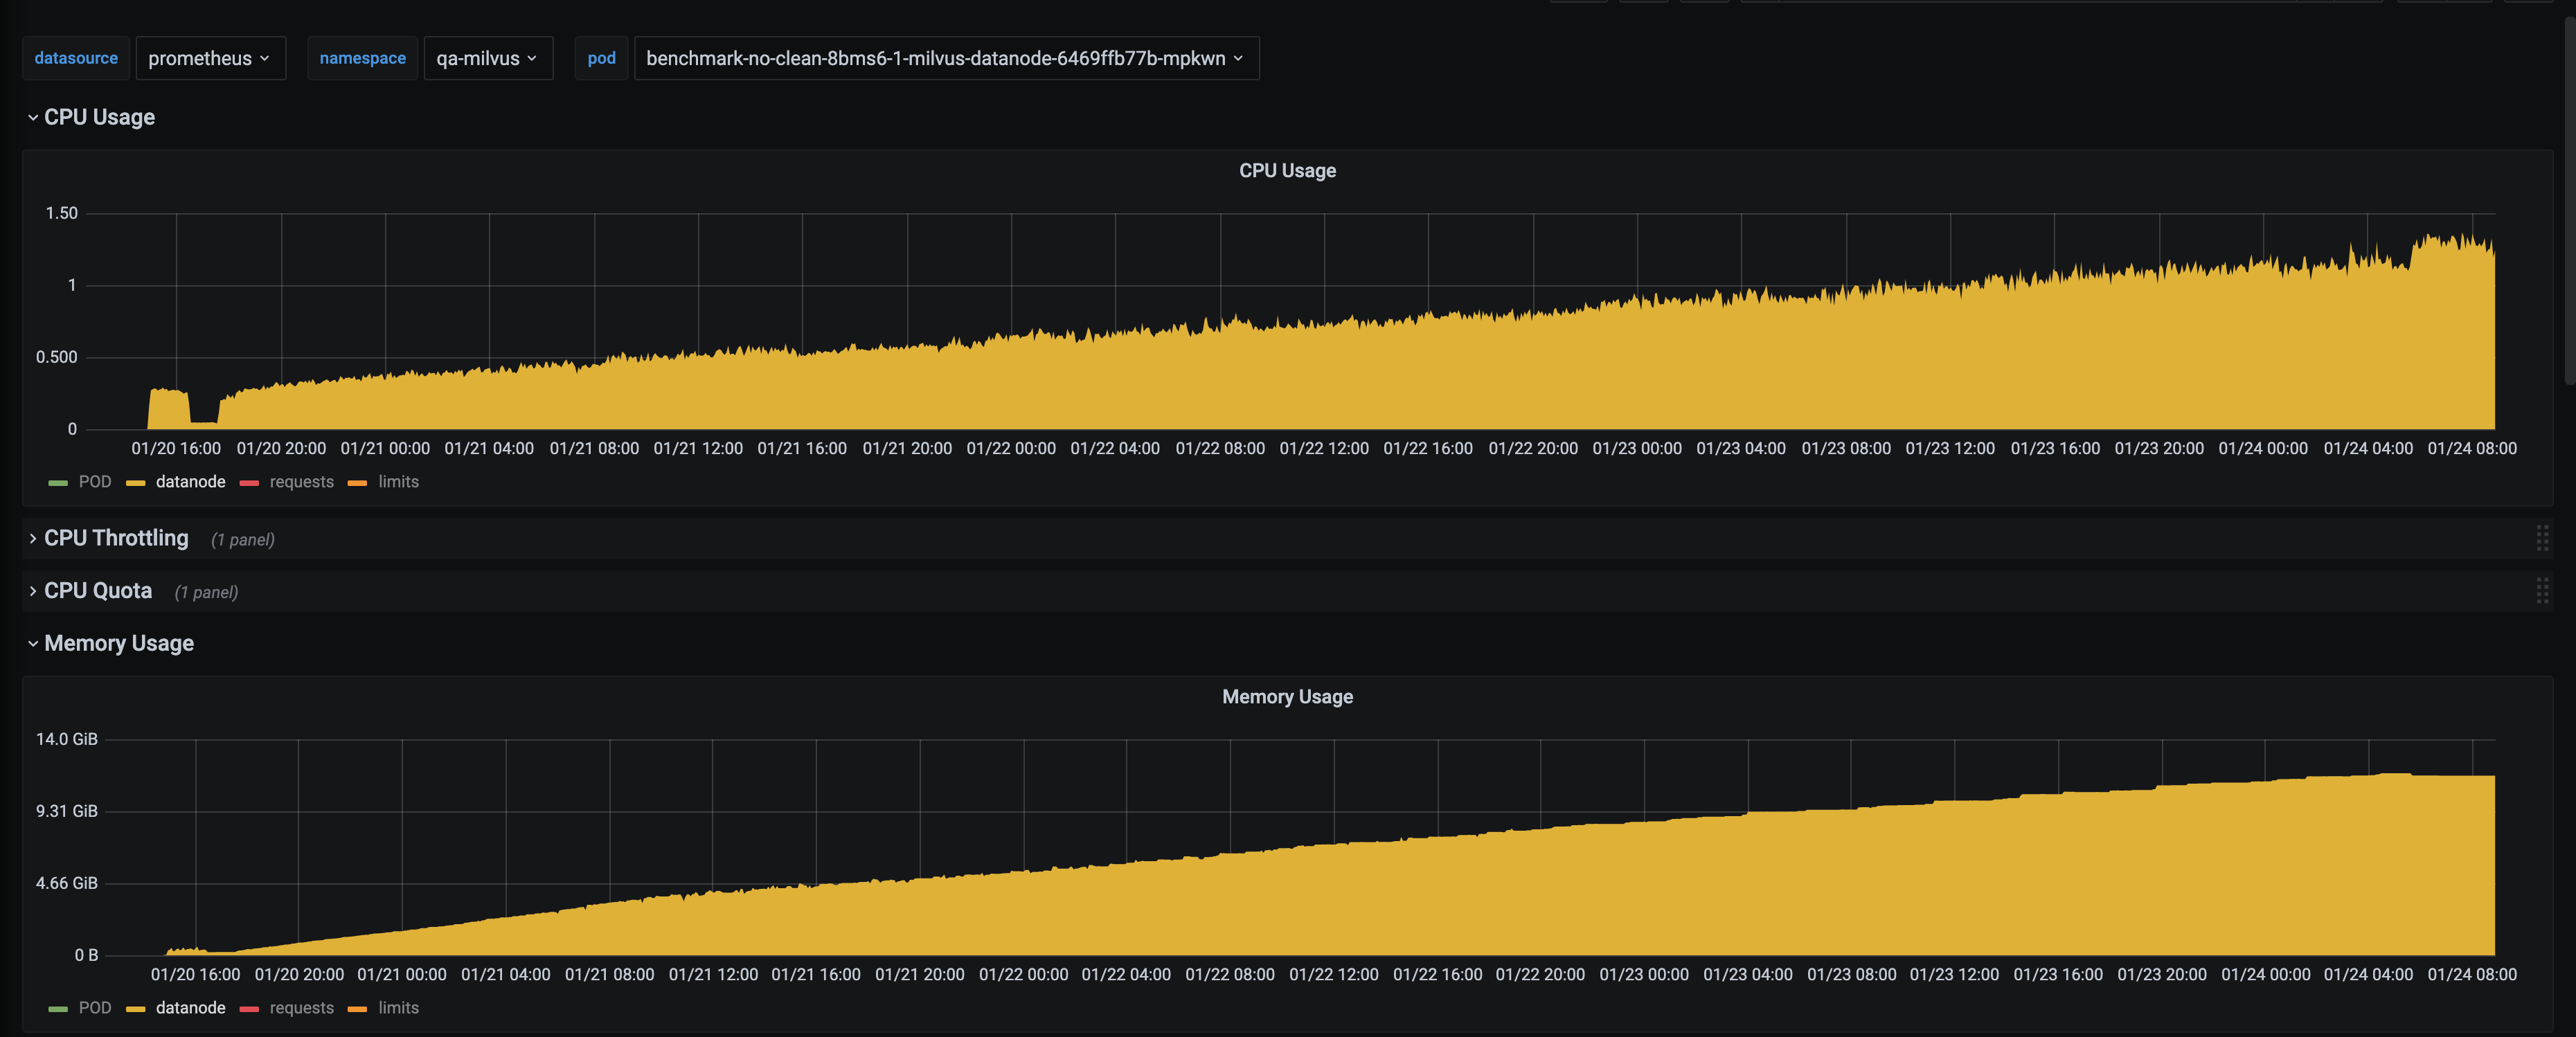Collapse the Memory Usage section
This screenshot has height=1037, width=2576.
pyautogui.click(x=118, y=643)
